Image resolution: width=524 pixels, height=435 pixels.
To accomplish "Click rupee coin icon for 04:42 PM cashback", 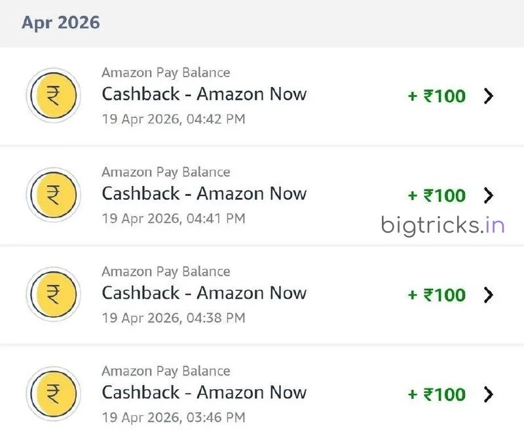I will 53,96.
